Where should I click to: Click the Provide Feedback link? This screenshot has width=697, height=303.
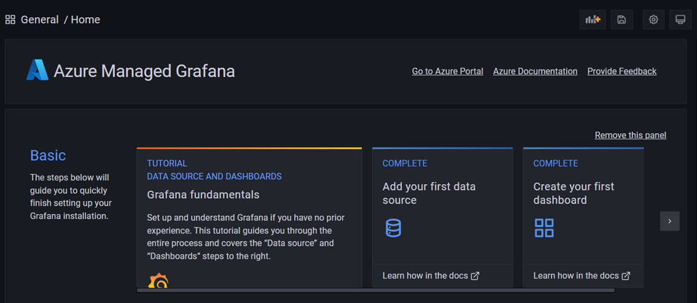tap(621, 71)
